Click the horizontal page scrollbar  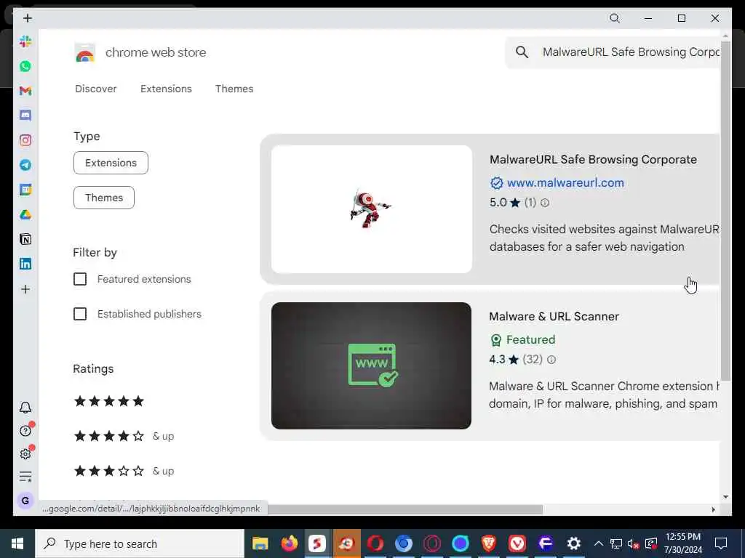click(x=405, y=509)
